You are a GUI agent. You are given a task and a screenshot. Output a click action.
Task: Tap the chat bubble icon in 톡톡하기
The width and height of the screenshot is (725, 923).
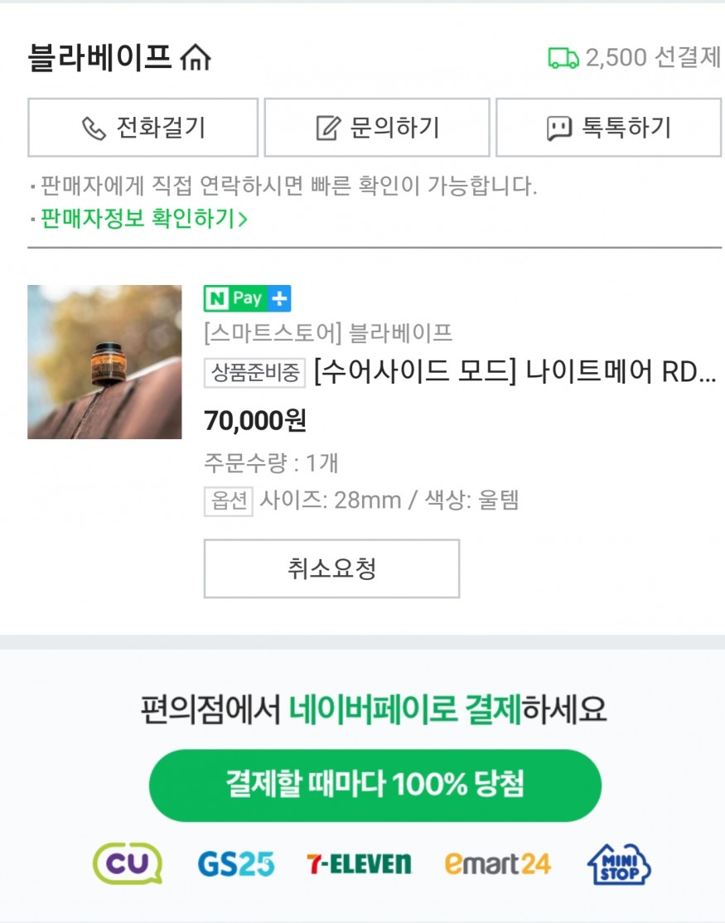[559, 128]
